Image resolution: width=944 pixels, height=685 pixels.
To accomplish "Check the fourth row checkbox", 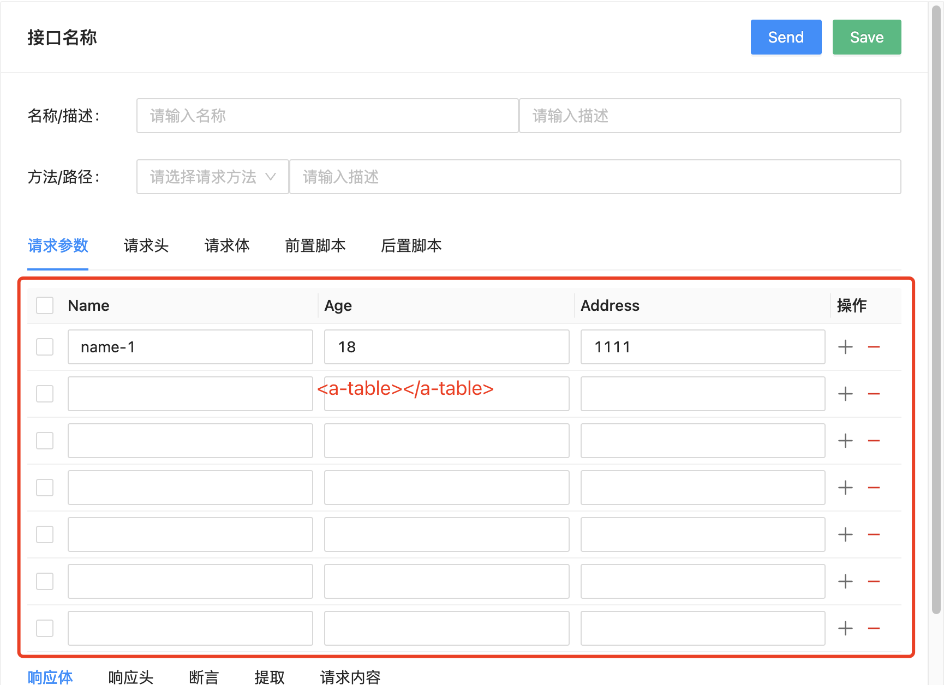I will tap(45, 488).
